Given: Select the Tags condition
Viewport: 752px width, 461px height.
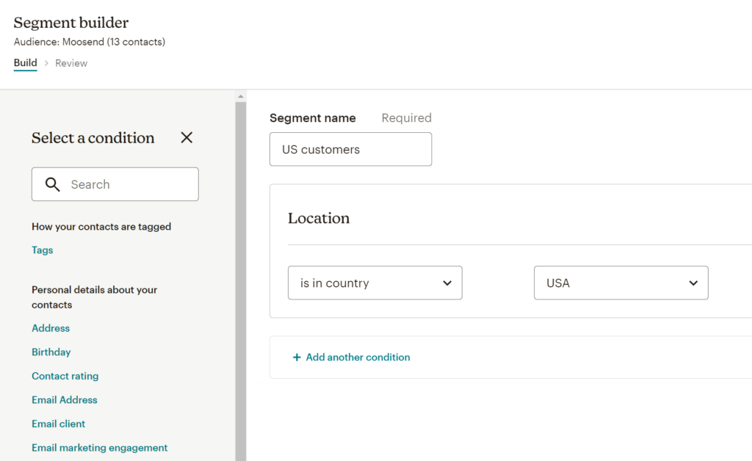Looking at the screenshot, I should pyautogui.click(x=42, y=250).
